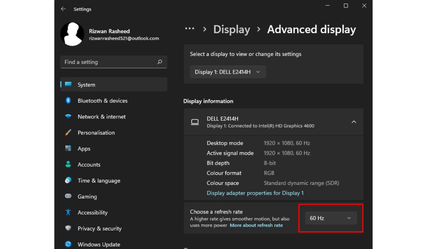Screen dimensions: 427x249
Task: Go to Accounts settings
Action: [x=114, y=165]
